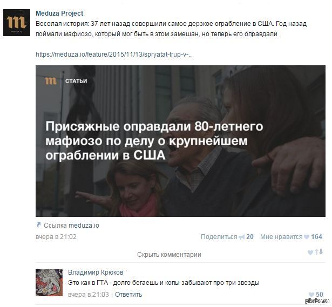Toggle Мне нравится on the post
Viewport: 332px width, 307px height.
[281, 237]
